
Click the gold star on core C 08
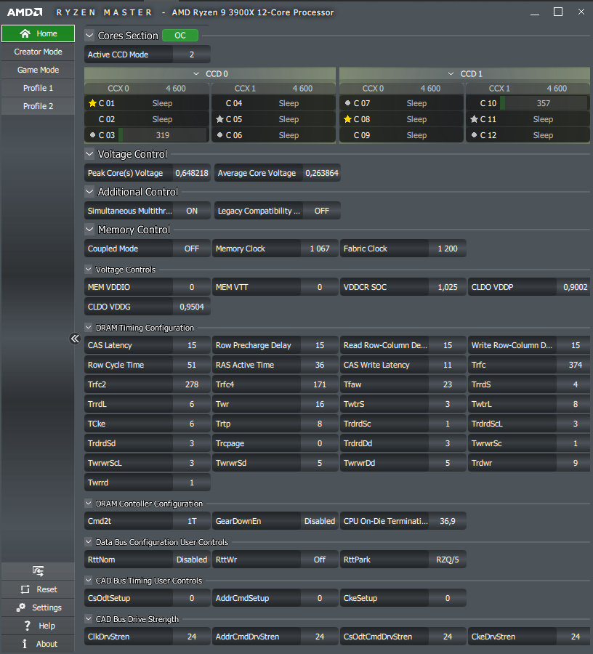click(x=348, y=119)
